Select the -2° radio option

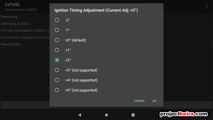tap(57, 20)
